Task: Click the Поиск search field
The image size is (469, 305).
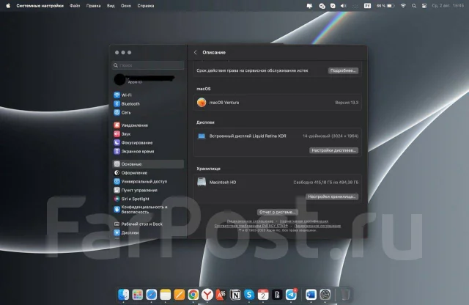Action: 148,65
